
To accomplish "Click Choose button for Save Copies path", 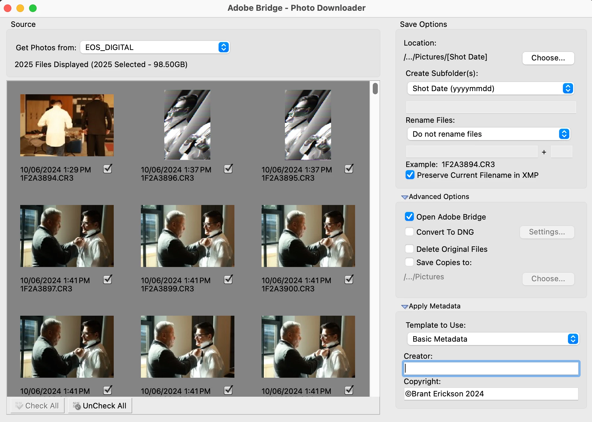I will tap(548, 279).
